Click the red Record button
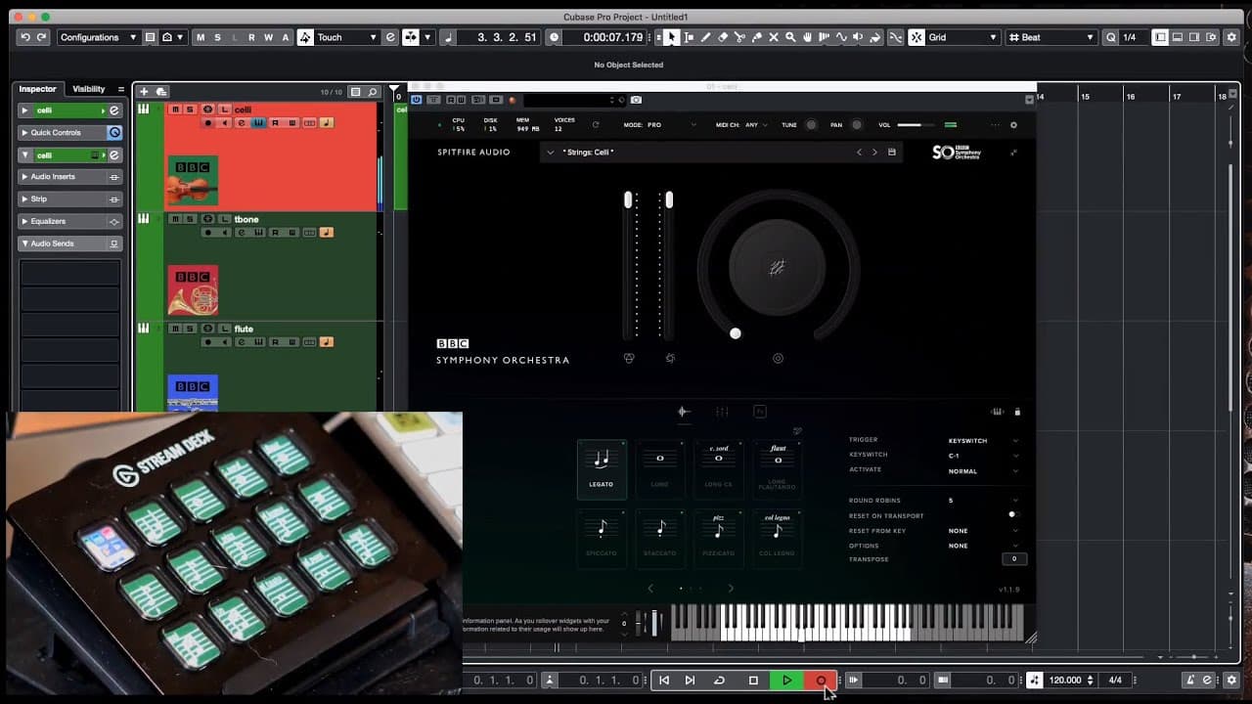 coord(821,681)
